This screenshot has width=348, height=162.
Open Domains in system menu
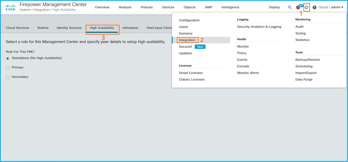coord(186,33)
